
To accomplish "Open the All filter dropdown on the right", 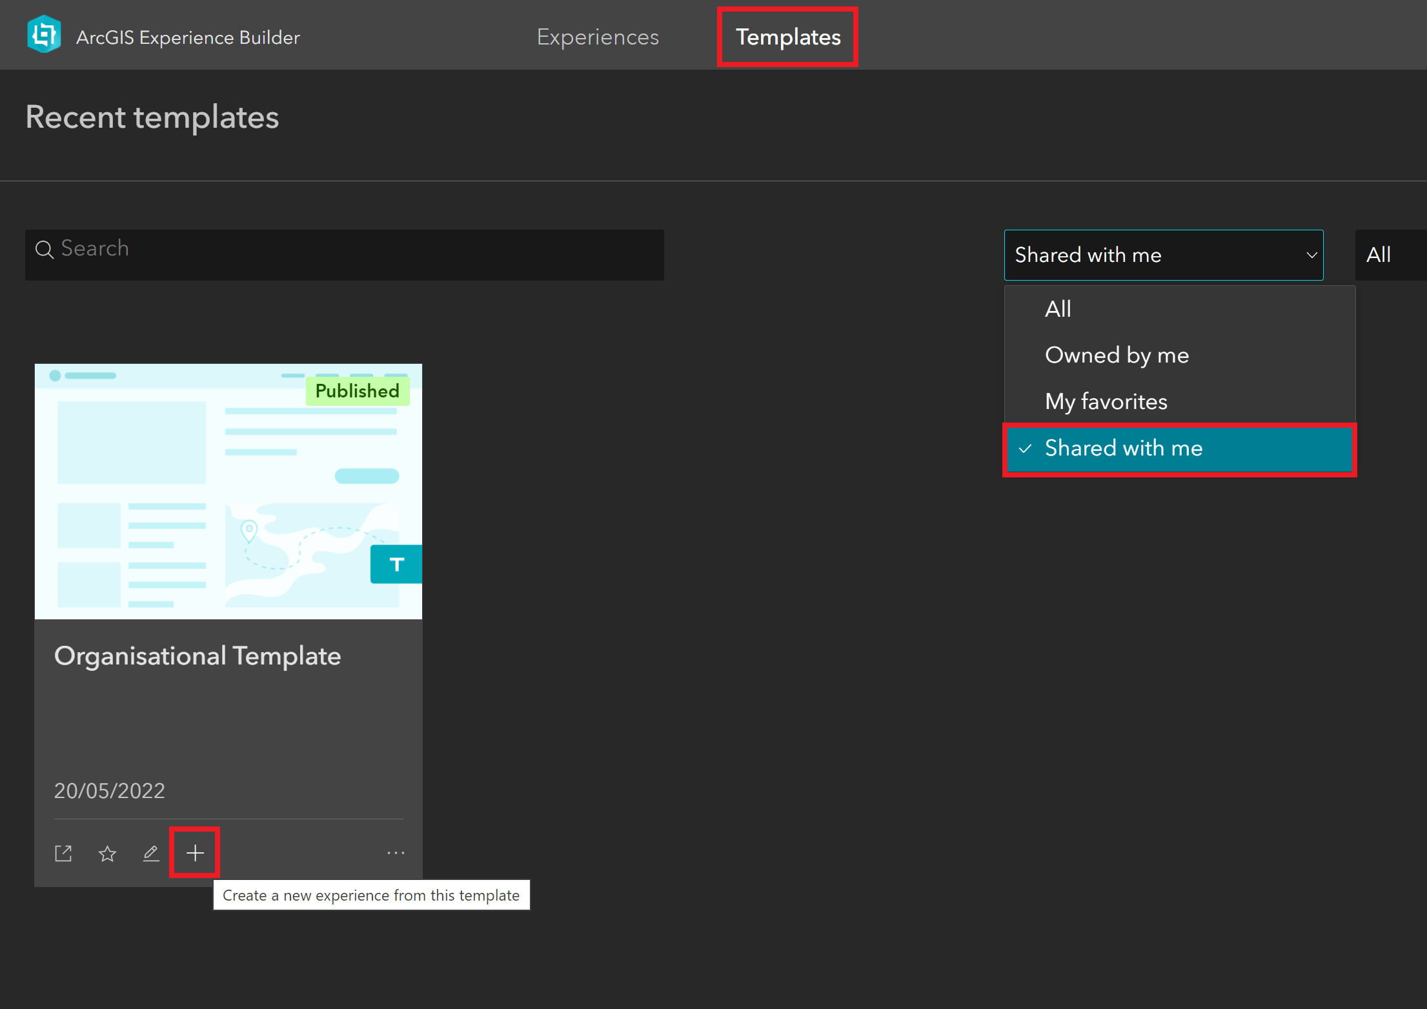I will coord(1391,255).
